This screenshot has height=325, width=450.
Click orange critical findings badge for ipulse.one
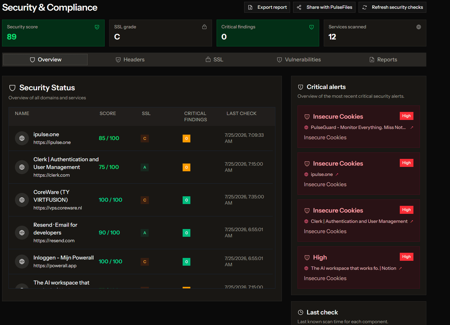tap(186, 139)
